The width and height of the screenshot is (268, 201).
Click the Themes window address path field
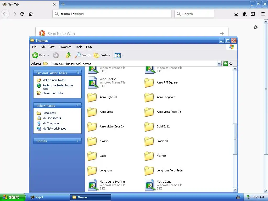pos(130,64)
